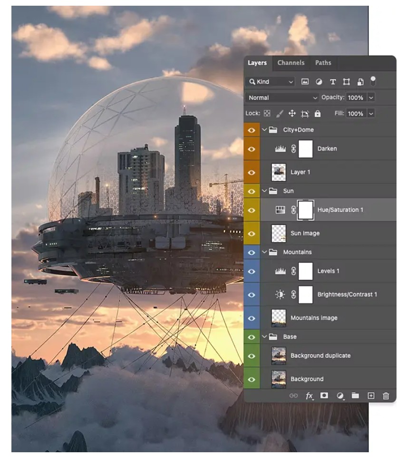407x457 pixels.
Task: Hide the Mountains Image layer
Action: [x=252, y=318]
